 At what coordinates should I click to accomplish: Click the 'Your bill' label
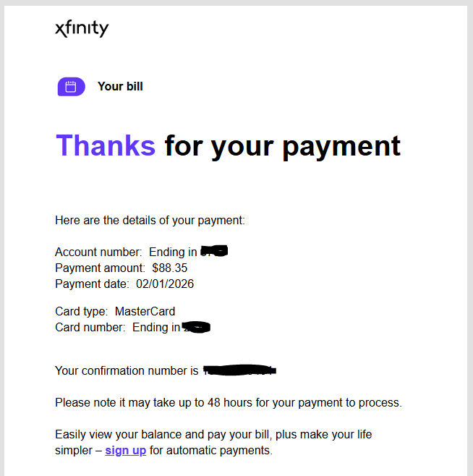(120, 87)
